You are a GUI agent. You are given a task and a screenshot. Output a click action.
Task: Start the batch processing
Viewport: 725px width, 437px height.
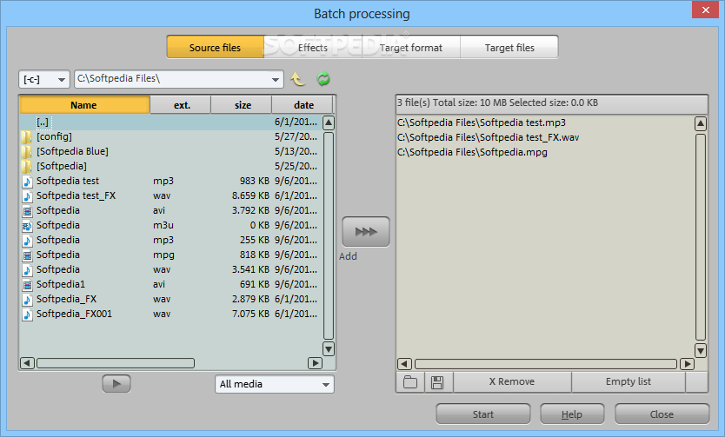tap(483, 414)
